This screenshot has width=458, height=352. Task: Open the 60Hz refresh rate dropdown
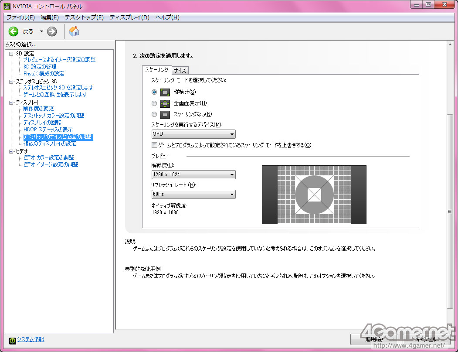click(x=193, y=194)
